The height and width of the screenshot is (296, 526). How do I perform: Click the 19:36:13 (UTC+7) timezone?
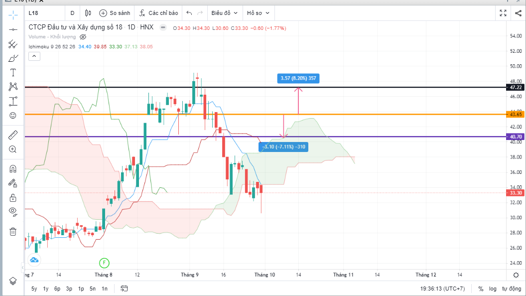point(442,289)
